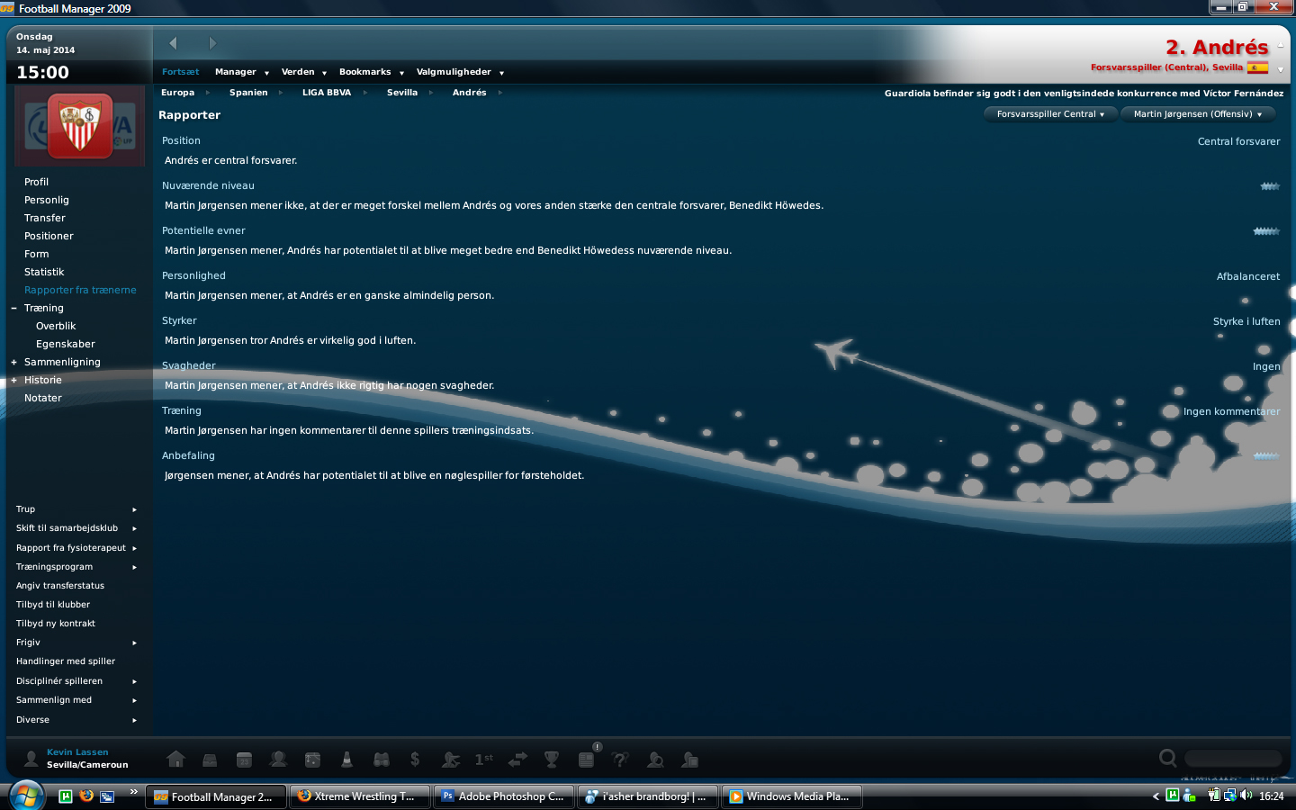This screenshot has height=810, width=1296.
Task: Click the Fortsæt button
Action: [181, 72]
